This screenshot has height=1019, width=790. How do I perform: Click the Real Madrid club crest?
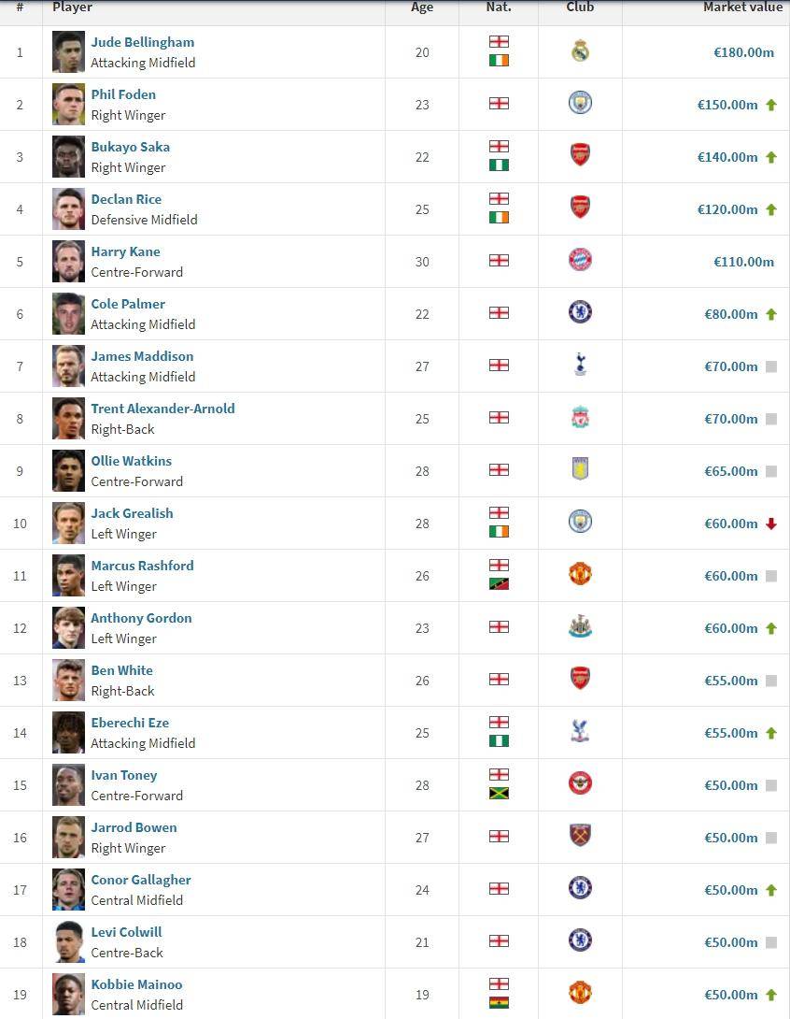(x=580, y=51)
